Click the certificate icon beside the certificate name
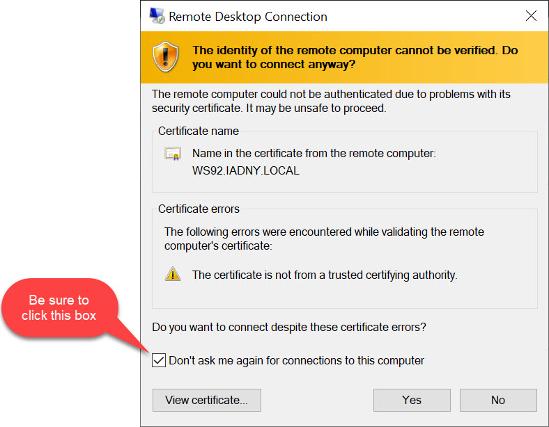This screenshot has width=549, height=427. (x=173, y=154)
